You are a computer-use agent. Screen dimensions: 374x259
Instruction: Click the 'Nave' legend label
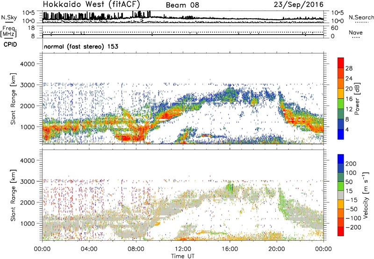pyautogui.click(x=355, y=32)
